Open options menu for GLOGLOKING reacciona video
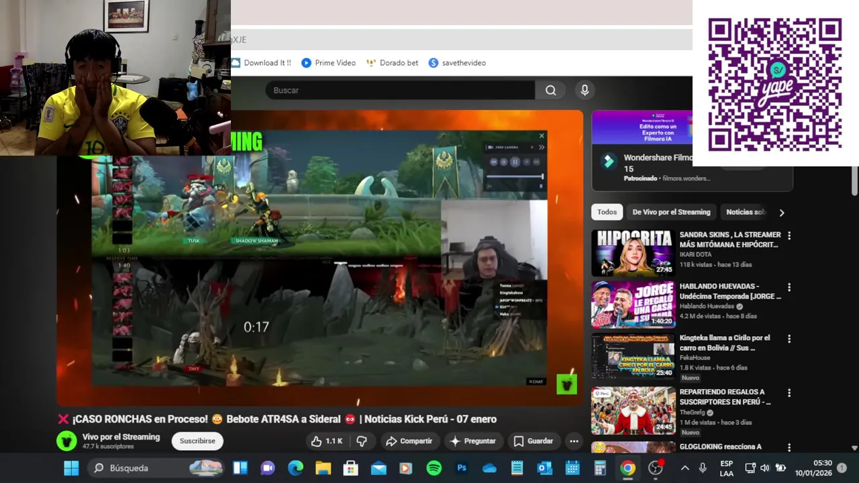 pyautogui.click(x=789, y=447)
